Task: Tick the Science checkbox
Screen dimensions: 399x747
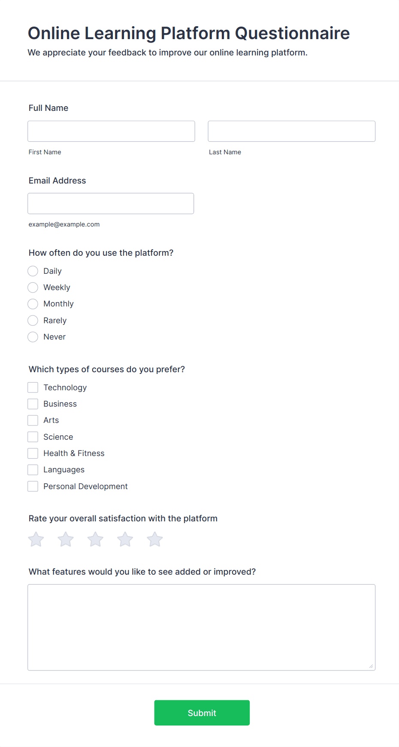Action: [x=33, y=437]
